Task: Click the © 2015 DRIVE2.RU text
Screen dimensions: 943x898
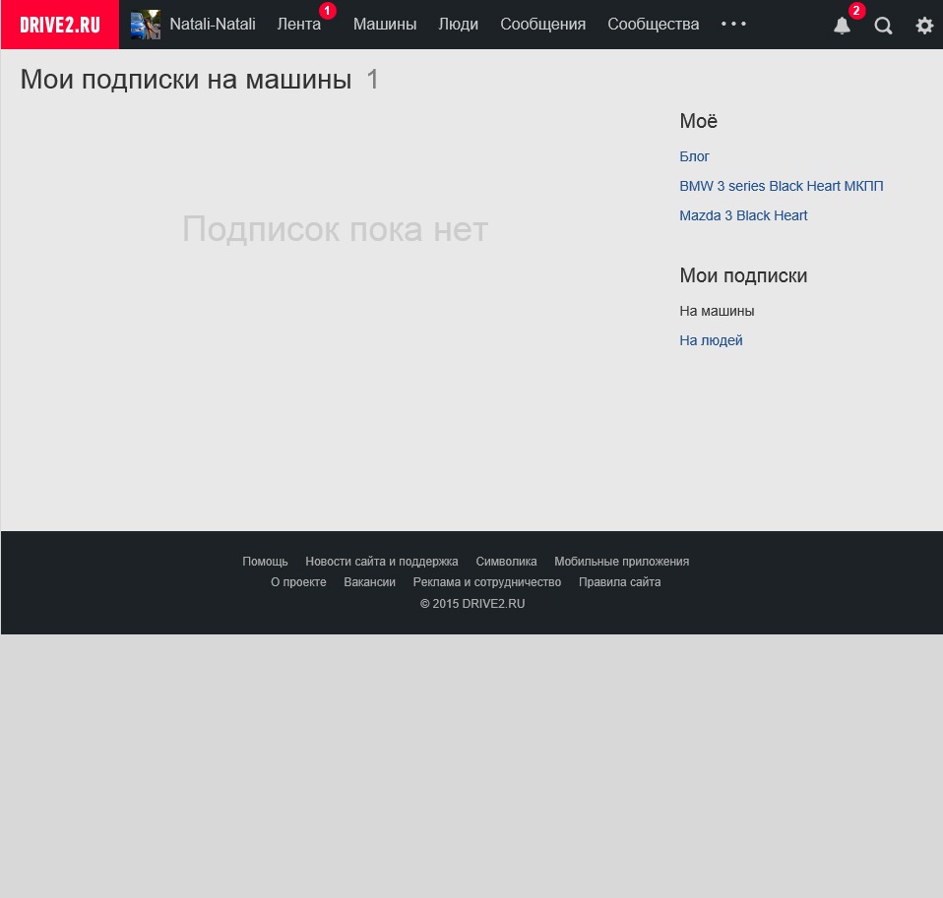Action: click(x=472, y=604)
